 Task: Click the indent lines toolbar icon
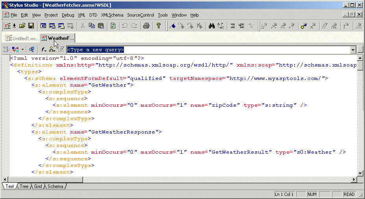coord(233,26)
